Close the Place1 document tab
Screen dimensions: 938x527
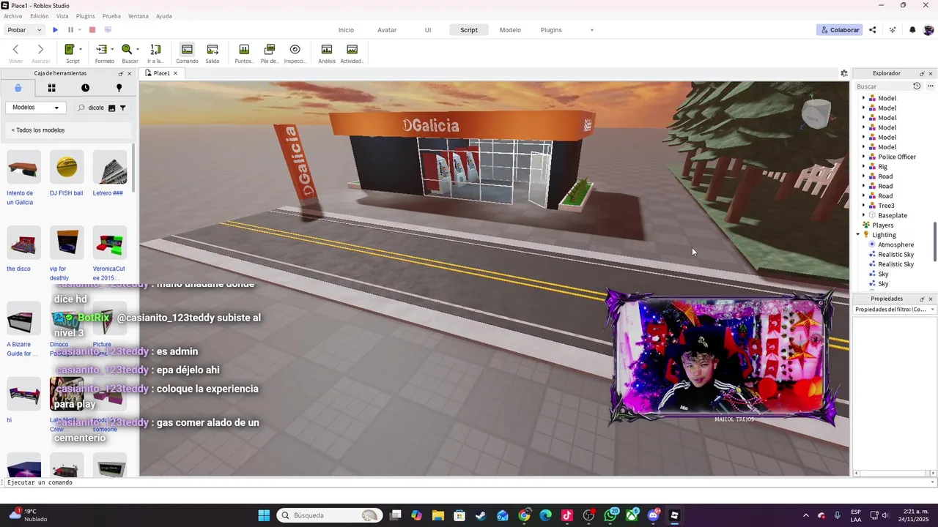(175, 73)
